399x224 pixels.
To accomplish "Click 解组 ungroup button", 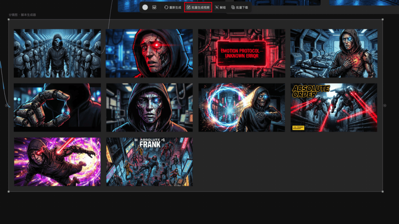I will [x=220, y=7].
